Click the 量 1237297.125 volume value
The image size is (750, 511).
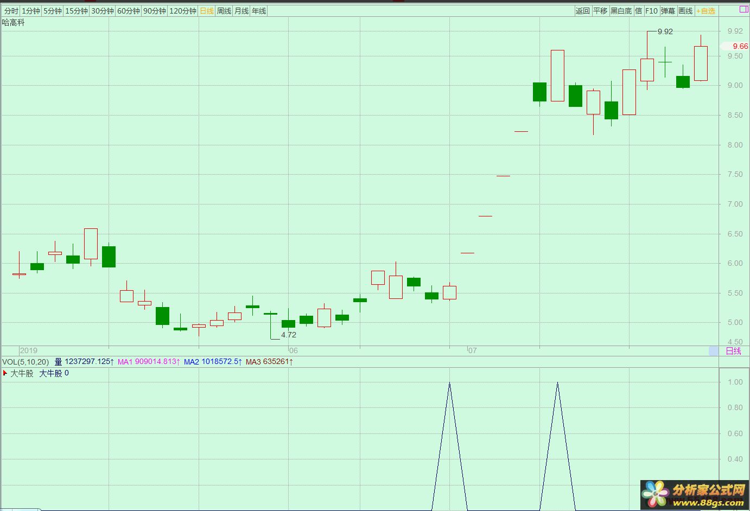(x=84, y=362)
